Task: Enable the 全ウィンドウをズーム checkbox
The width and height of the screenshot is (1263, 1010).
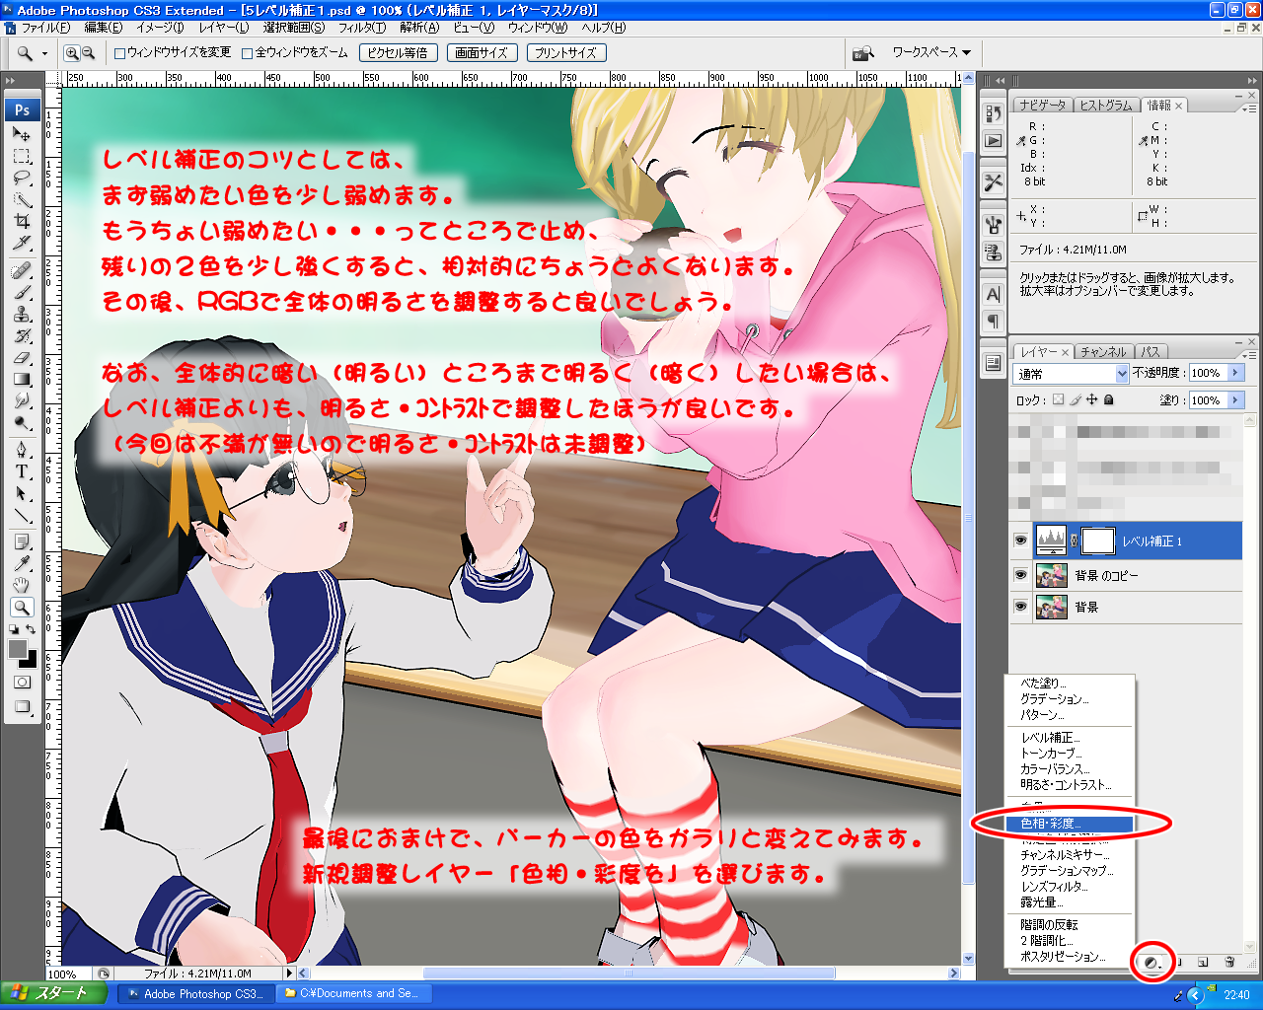Action: (x=248, y=53)
